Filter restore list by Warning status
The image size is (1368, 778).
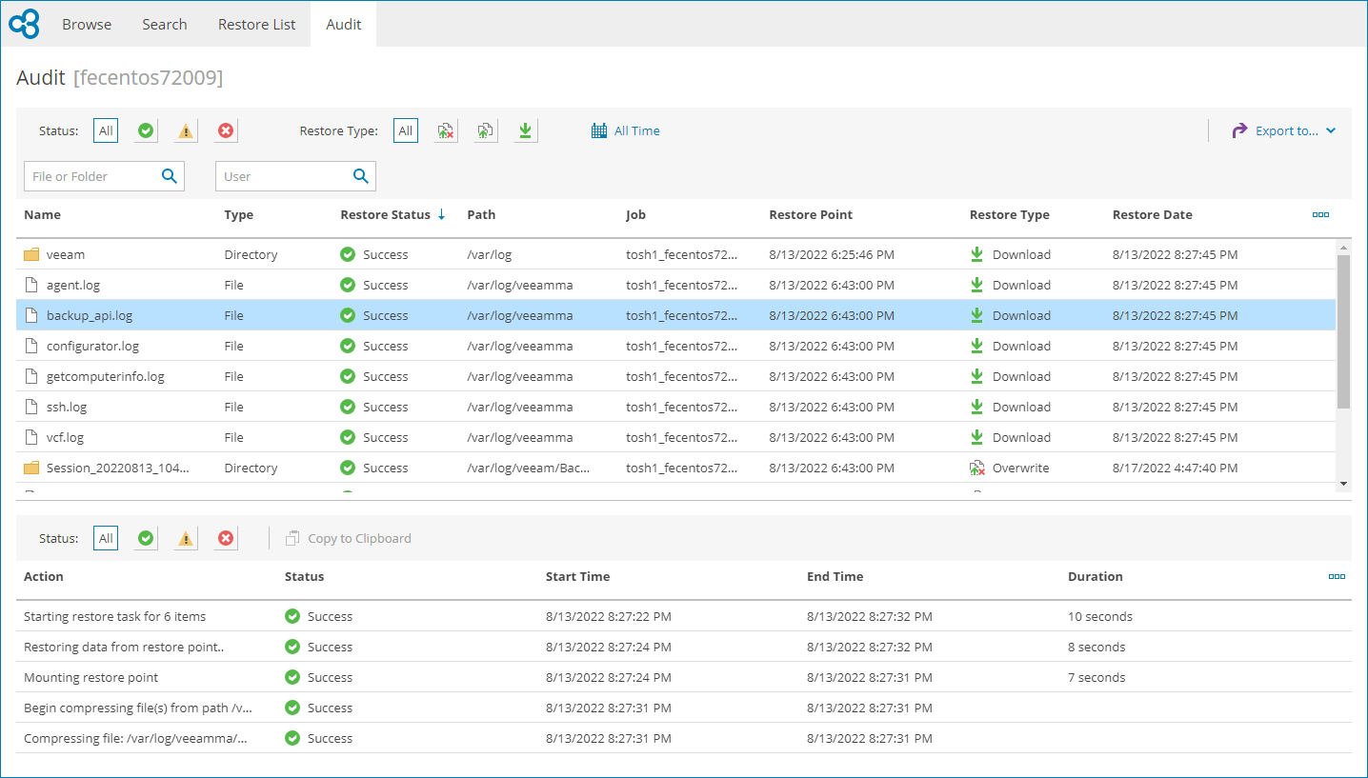(x=186, y=131)
